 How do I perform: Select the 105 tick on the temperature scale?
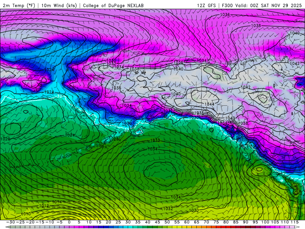(x=275, y=222)
